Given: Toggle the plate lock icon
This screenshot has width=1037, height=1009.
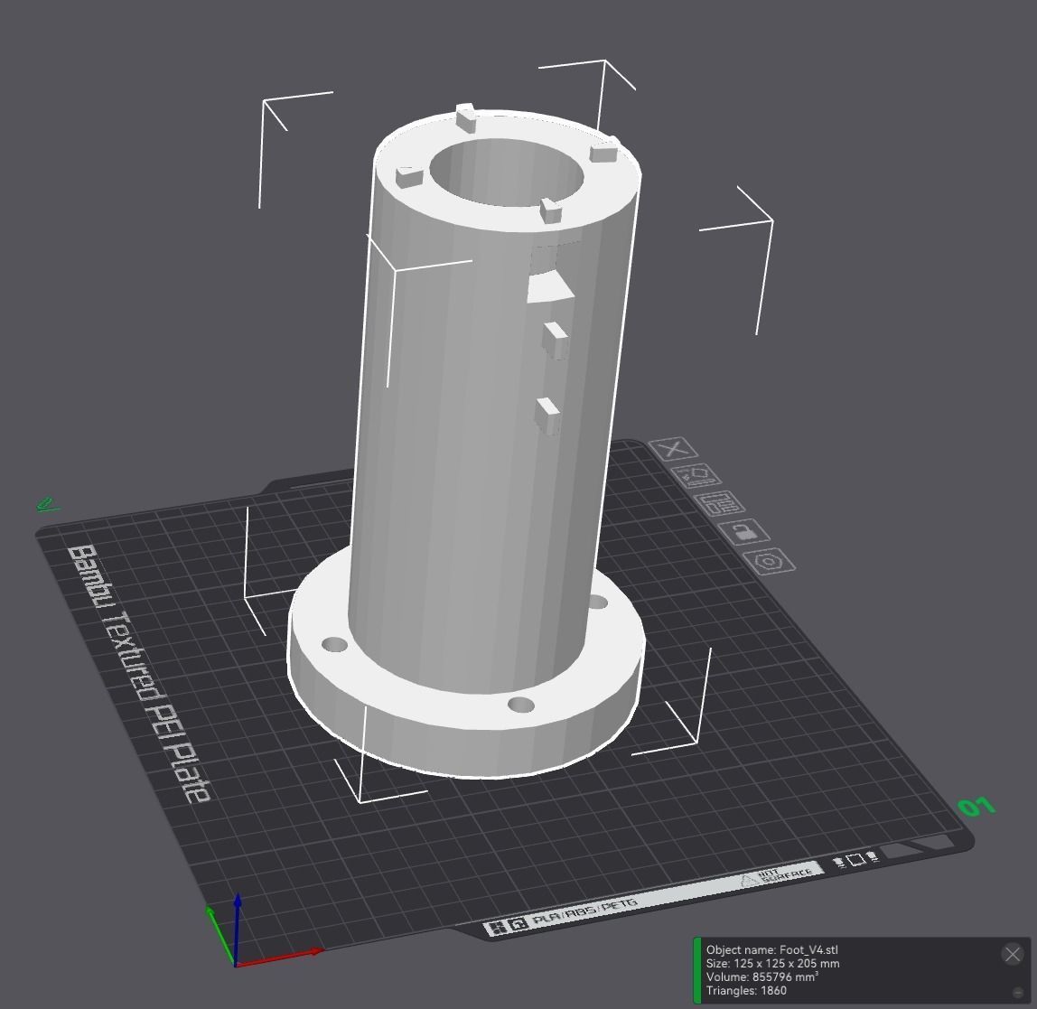Looking at the screenshot, I should click(743, 532).
